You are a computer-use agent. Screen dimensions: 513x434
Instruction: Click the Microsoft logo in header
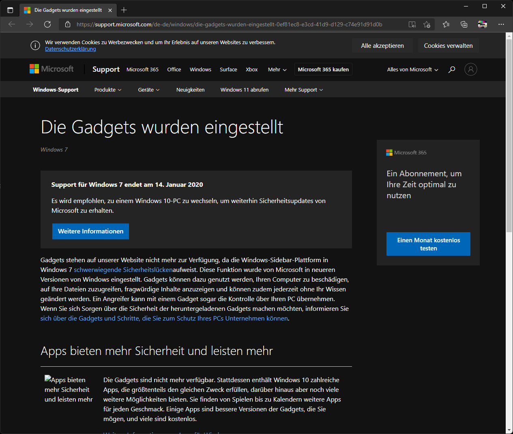[x=52, y=69]
